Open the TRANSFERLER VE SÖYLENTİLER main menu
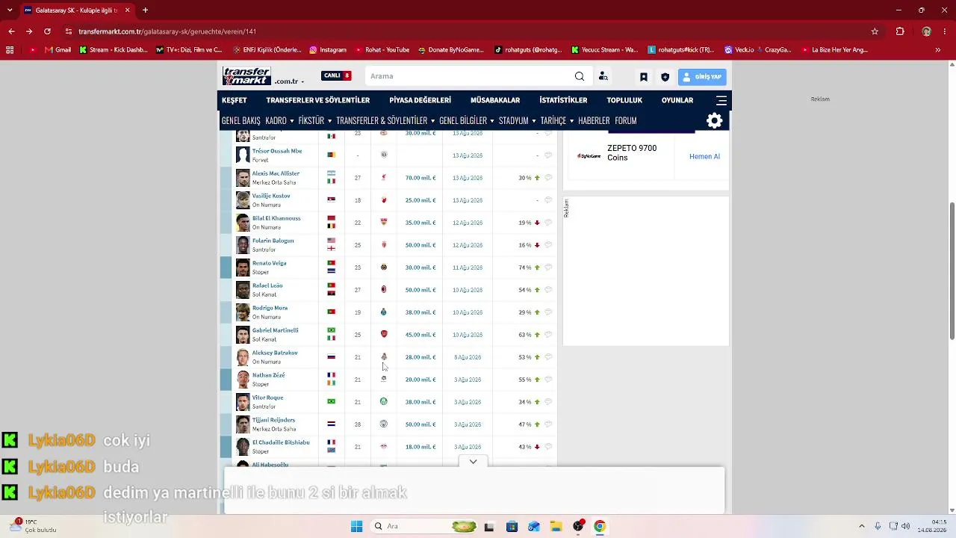Screen dimensions: 956x538 point(318,100)
